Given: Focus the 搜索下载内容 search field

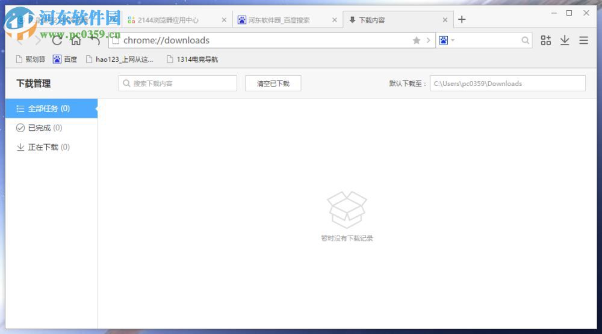Looking at the screenshot, I should point(178,83).
